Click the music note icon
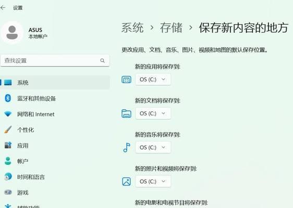Image resolution: width=293 pixels, height=208 pixels. 127,148
